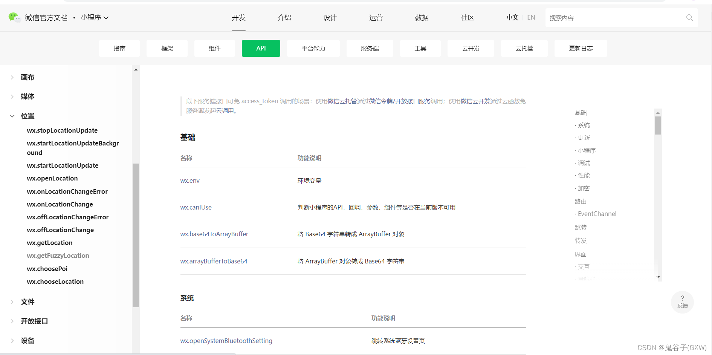Viewport: 712px width, 355px height.
Task: Switch to the 介绍 tab
Action: [x=284, y=17]
